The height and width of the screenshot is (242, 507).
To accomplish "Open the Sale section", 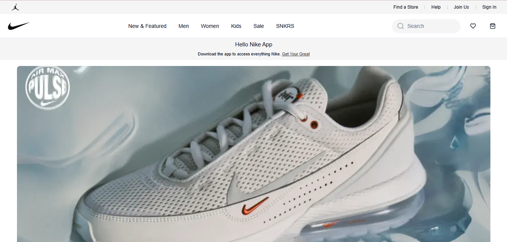I will coord(258,26).
